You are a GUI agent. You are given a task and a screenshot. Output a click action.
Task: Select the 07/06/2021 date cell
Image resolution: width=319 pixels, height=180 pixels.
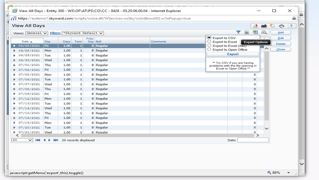(x=29, y=79)
